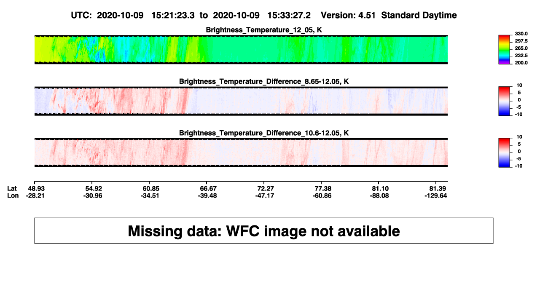Click the 330.0 colorbar label
Image resolution: width=548 pixels, height=281 pixels.
coord(521,34)
